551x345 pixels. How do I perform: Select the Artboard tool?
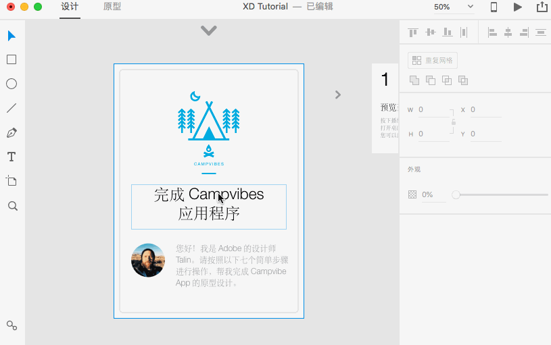tap(11, 181)
